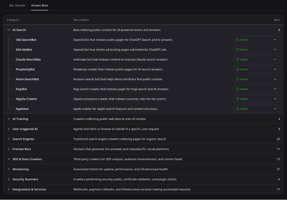
Task: Click the Category column header
Action: 13,20
